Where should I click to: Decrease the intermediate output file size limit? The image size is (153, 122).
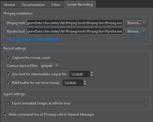click(92, 76)
